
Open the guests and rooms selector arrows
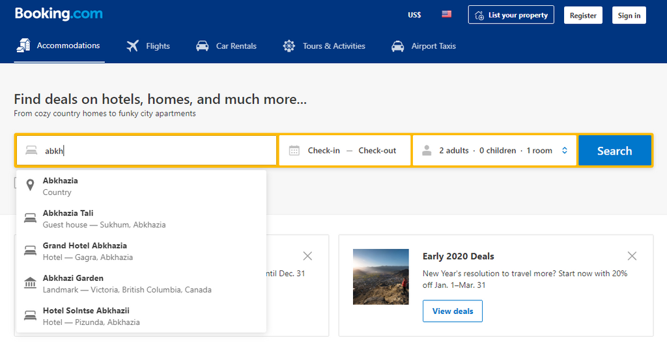pos(565,151)
